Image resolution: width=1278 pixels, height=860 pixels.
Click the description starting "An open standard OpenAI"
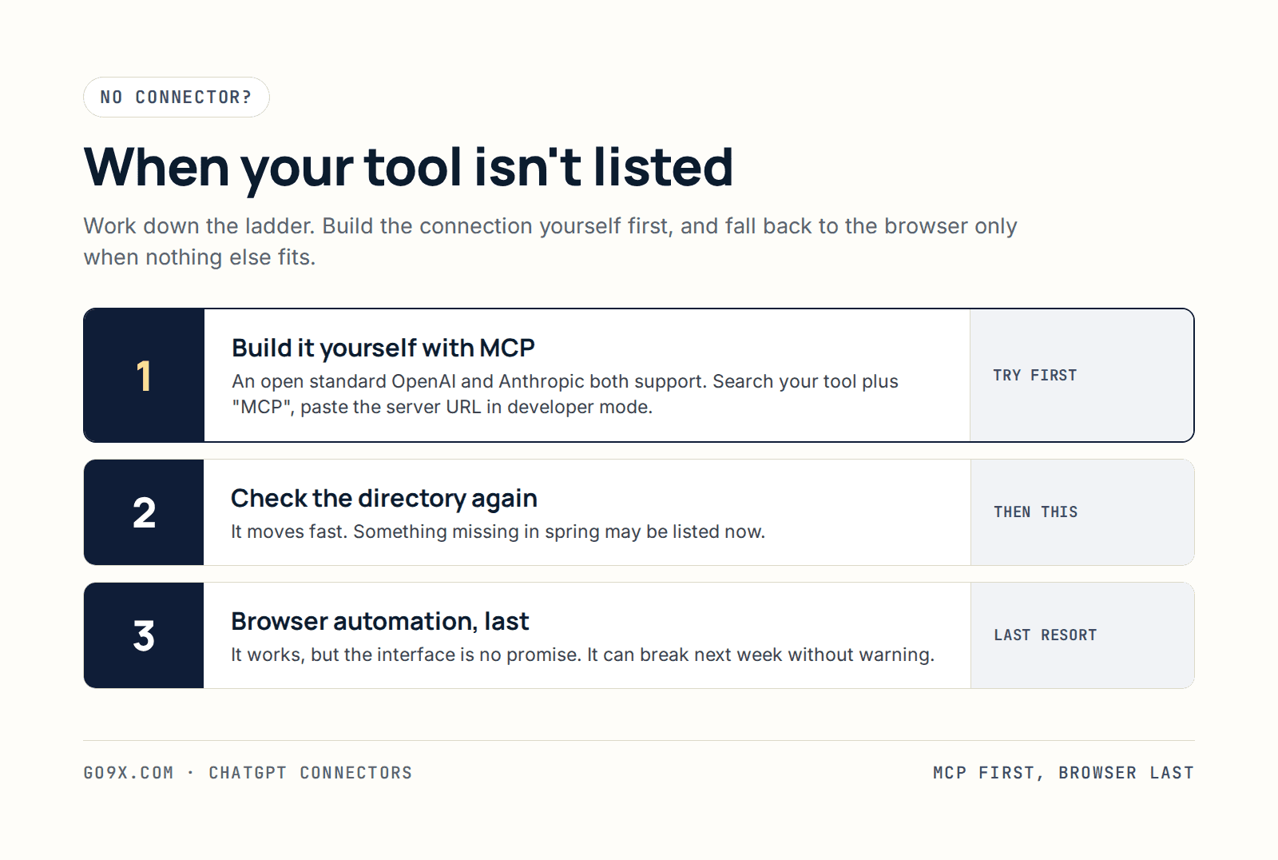coord(565,394)
